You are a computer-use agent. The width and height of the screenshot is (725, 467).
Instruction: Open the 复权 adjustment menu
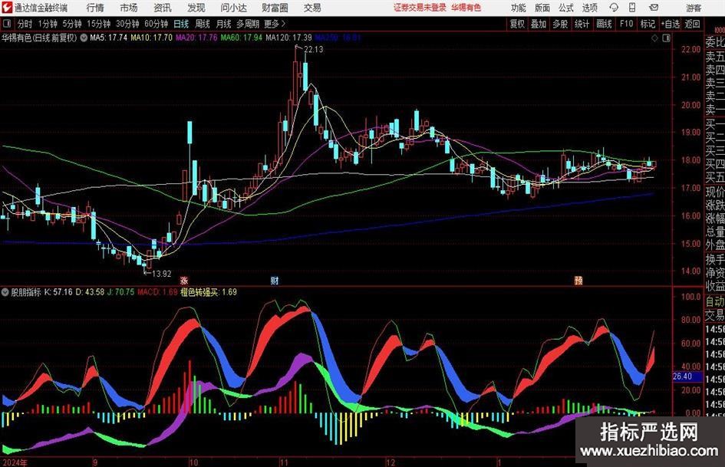(517, 24)
